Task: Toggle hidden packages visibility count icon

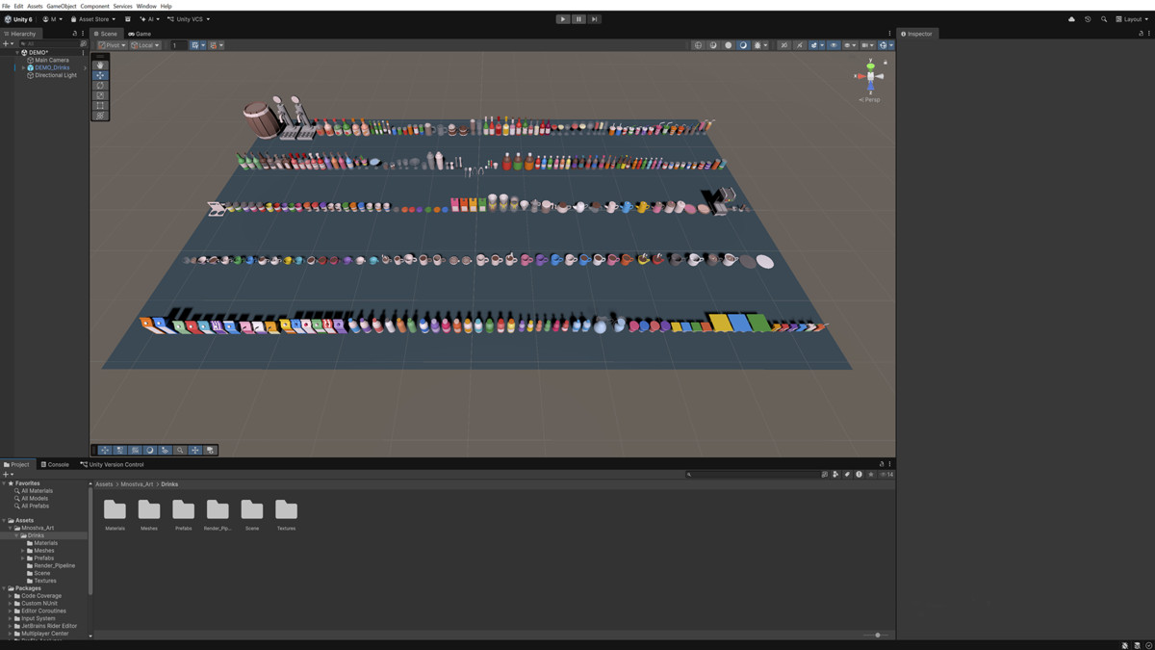Action: point(886,474)
